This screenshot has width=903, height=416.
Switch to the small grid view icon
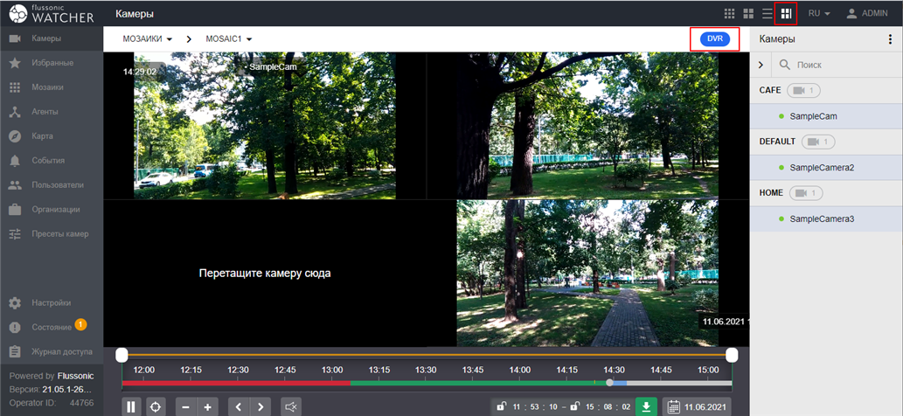pyautogui.click(x=730, y=14)
